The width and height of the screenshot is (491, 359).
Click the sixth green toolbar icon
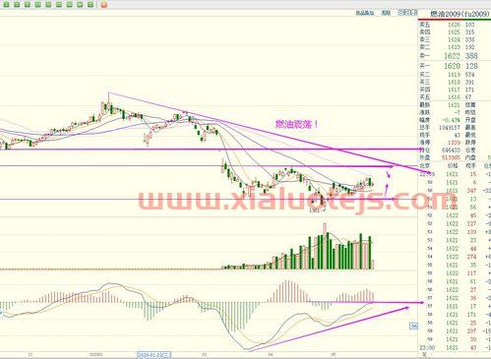(x=59, y=5)
